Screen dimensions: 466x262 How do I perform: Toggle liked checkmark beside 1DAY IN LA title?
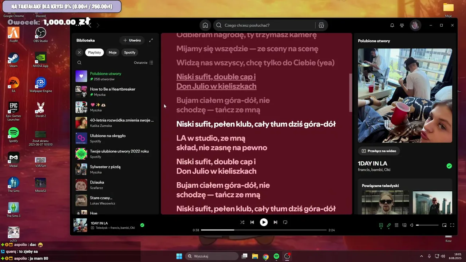(449, 166)
